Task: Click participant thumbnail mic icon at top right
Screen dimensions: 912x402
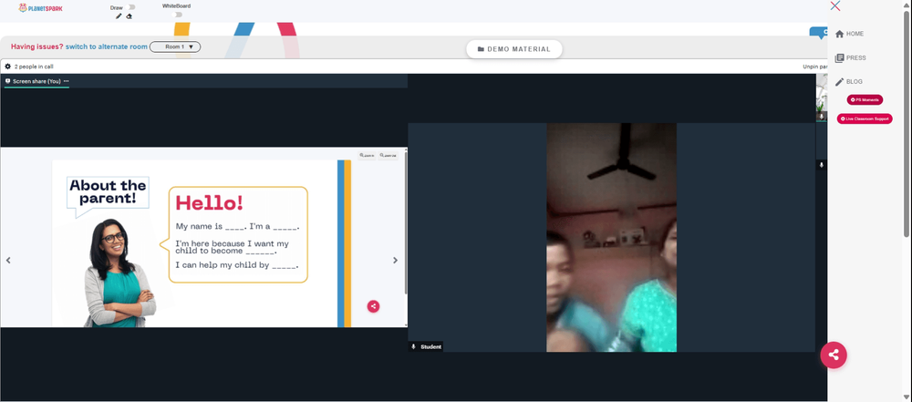Action: point(822,117)
